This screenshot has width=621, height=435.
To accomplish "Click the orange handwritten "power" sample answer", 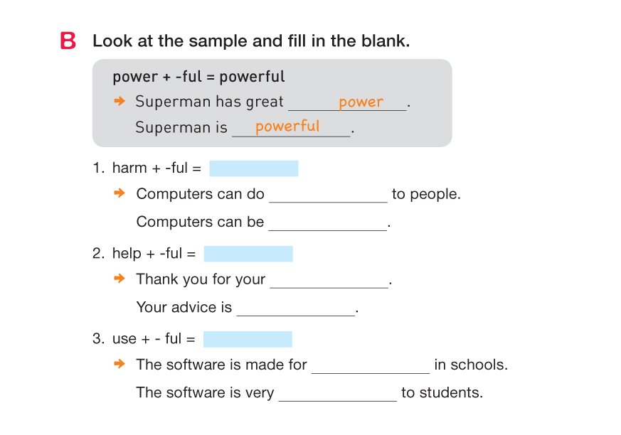I will pyautogui.click(x=361, y=102).
